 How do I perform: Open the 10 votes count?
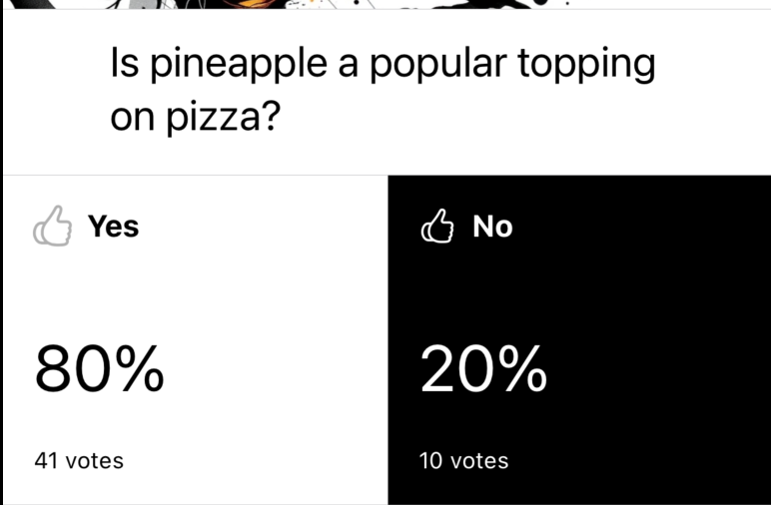coord(464,460)
